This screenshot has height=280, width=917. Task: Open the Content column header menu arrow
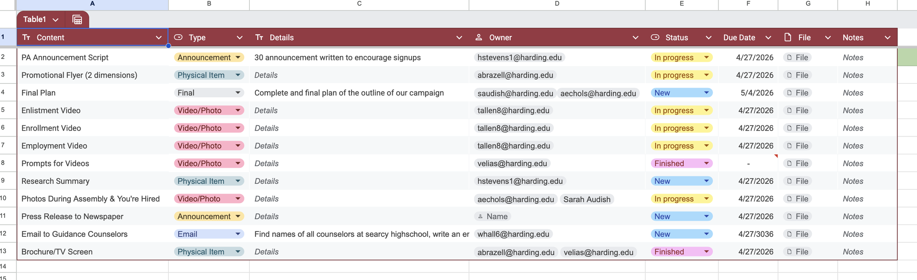tap(158, 38)
